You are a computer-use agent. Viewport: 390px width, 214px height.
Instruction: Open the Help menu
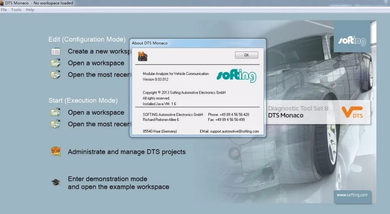(x=30, y=10)
